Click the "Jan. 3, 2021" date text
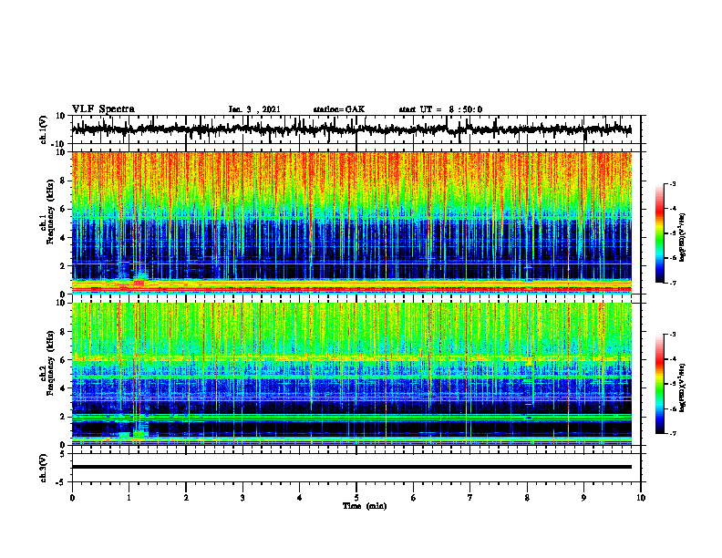 coord(254,109)
